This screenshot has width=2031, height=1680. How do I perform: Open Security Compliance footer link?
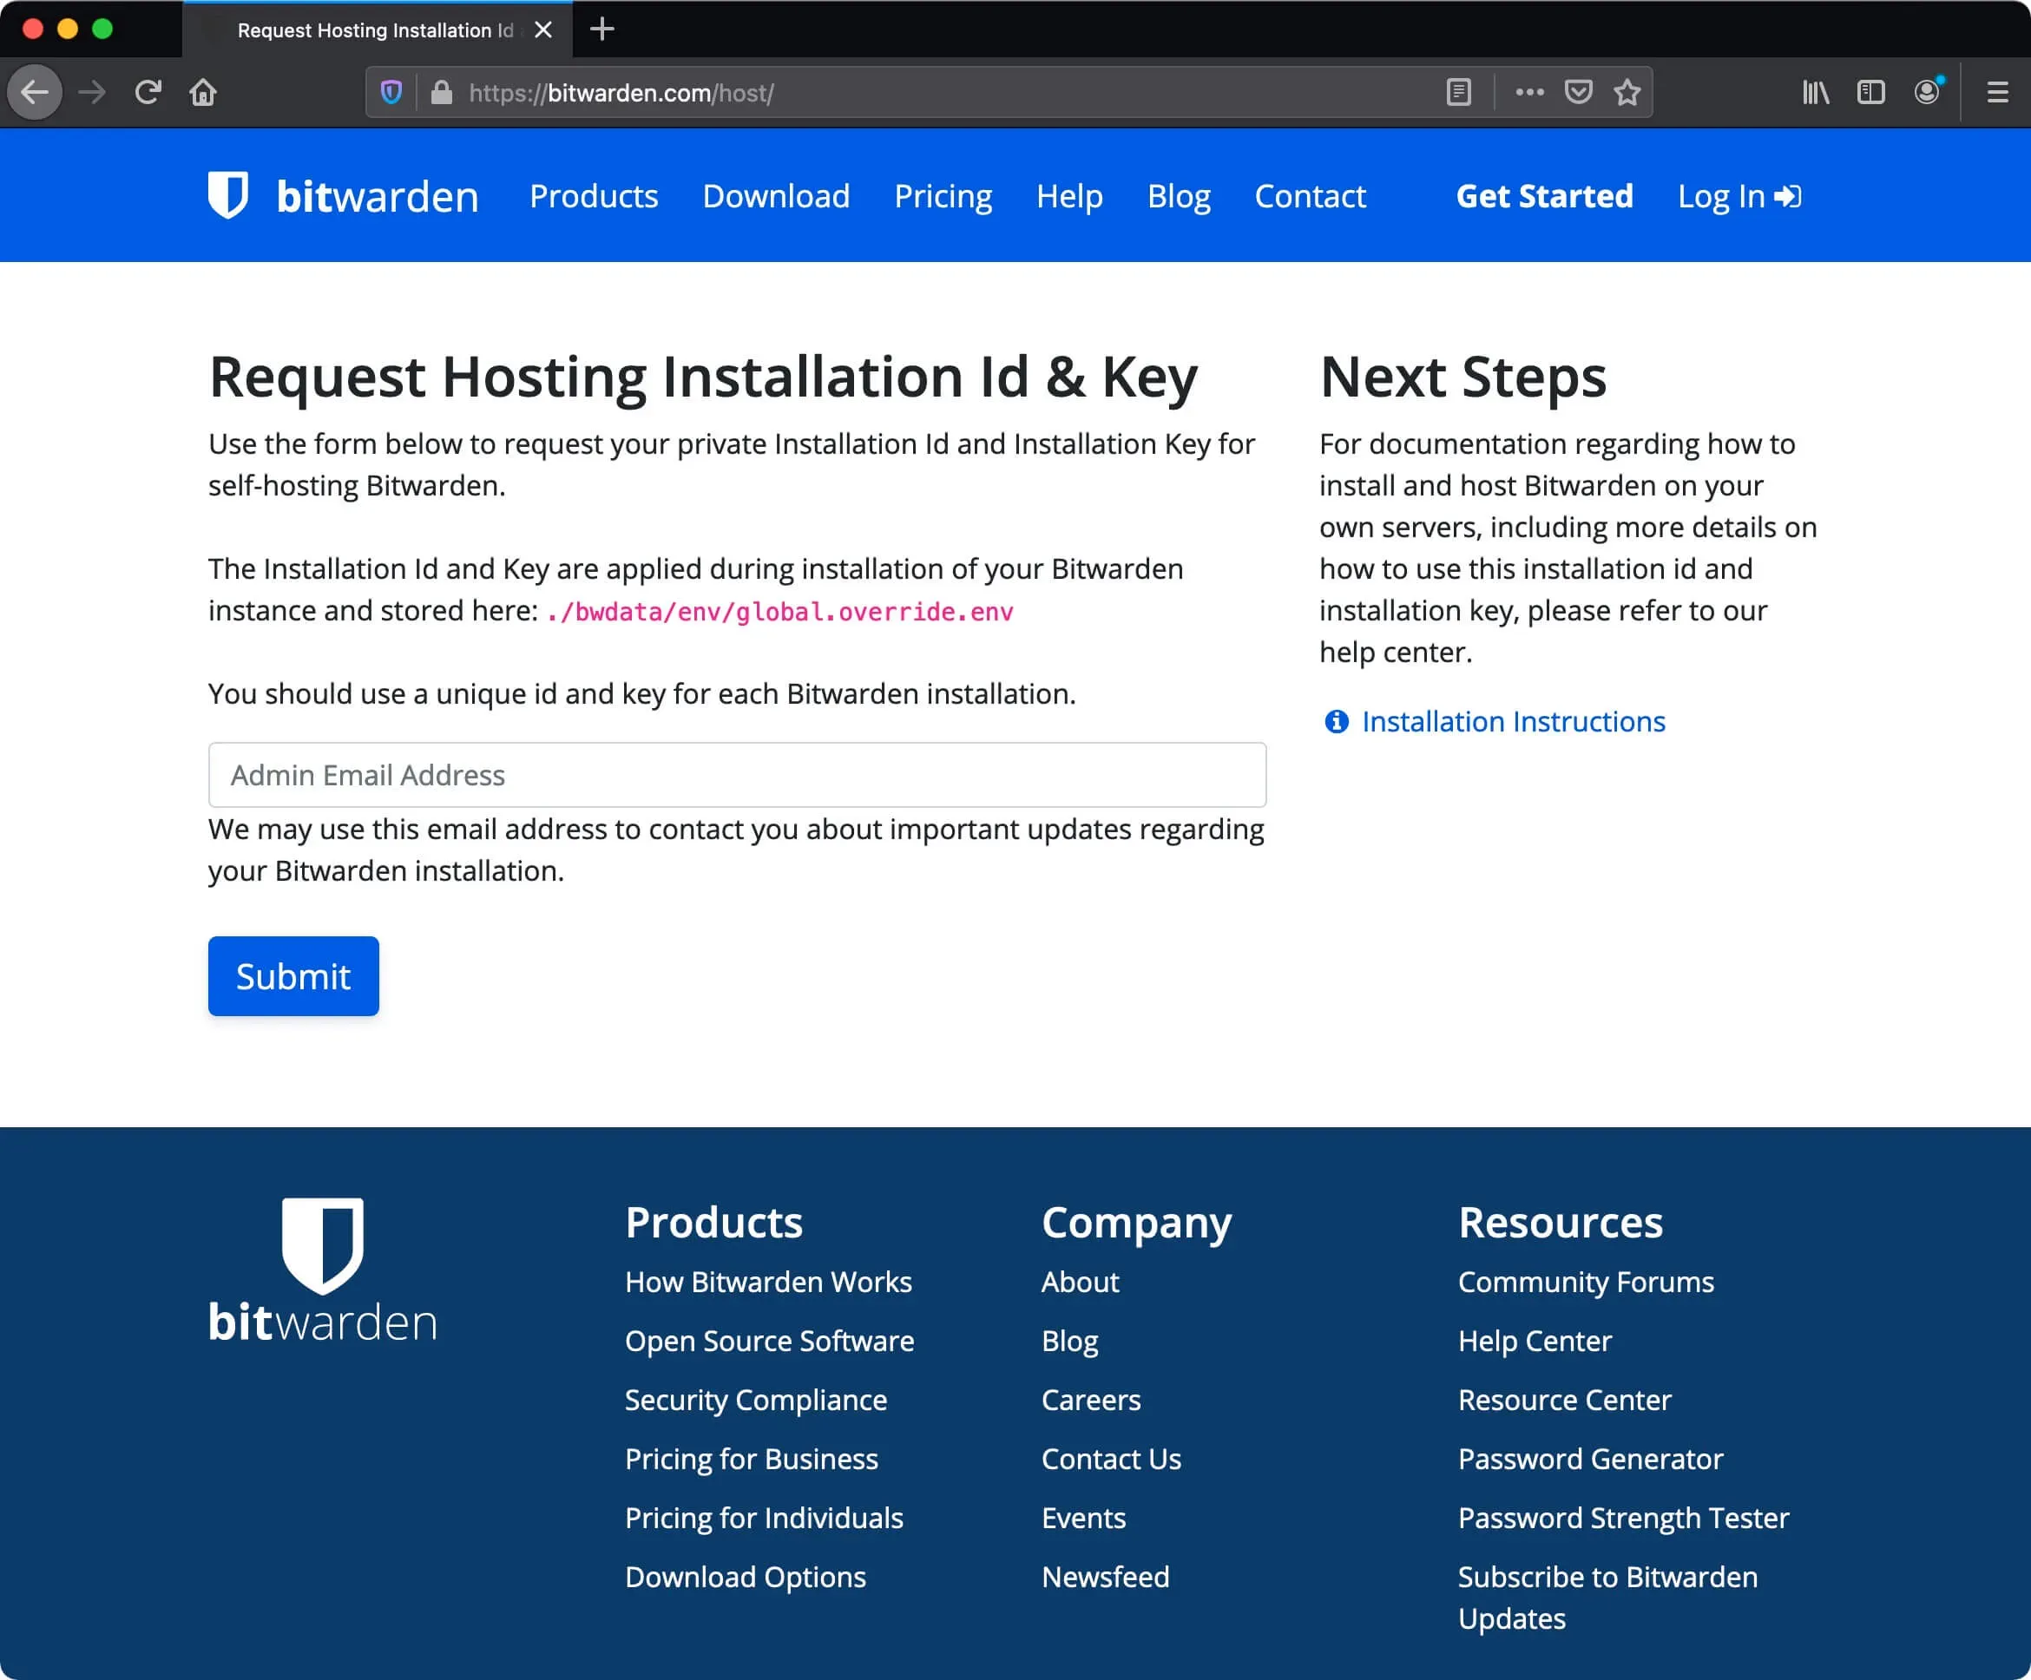(x=755, y=1400)
